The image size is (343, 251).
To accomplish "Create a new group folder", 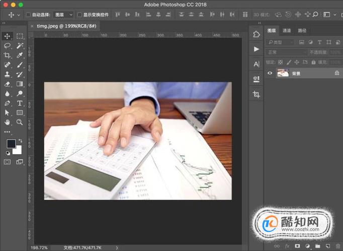I will [318, 246].
